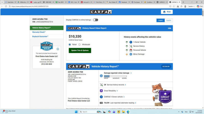Click the damage severity scale bar
204x114 pixels.
click(115, 76)
